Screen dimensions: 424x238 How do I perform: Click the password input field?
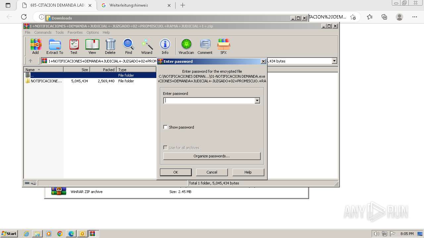tap(209, 100)
